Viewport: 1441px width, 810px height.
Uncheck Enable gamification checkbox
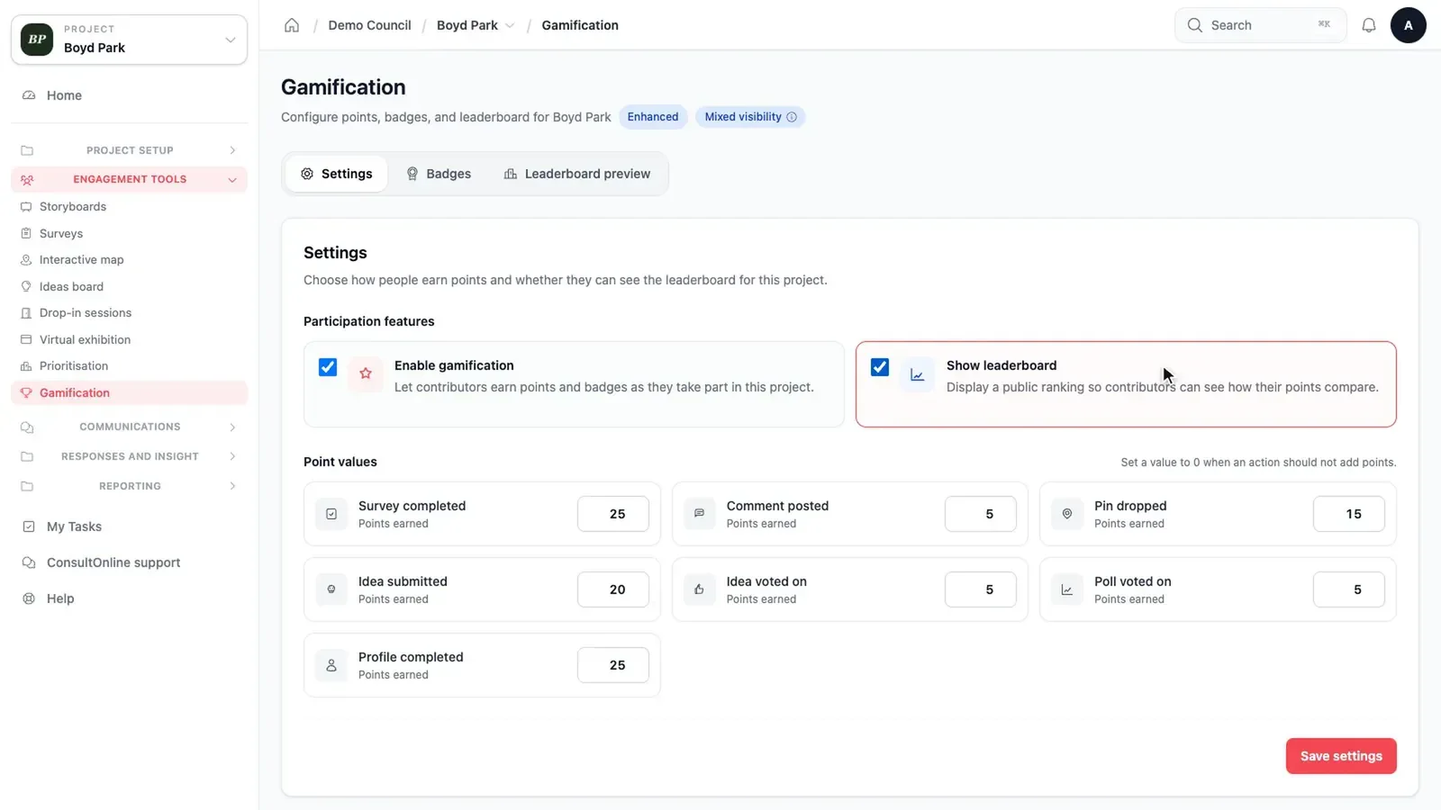click(328, 367)
